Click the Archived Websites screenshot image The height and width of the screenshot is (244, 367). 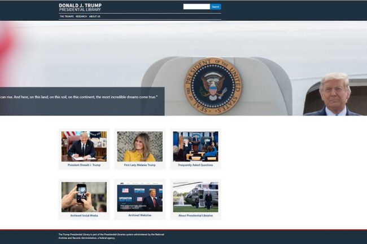click(139, 197)
